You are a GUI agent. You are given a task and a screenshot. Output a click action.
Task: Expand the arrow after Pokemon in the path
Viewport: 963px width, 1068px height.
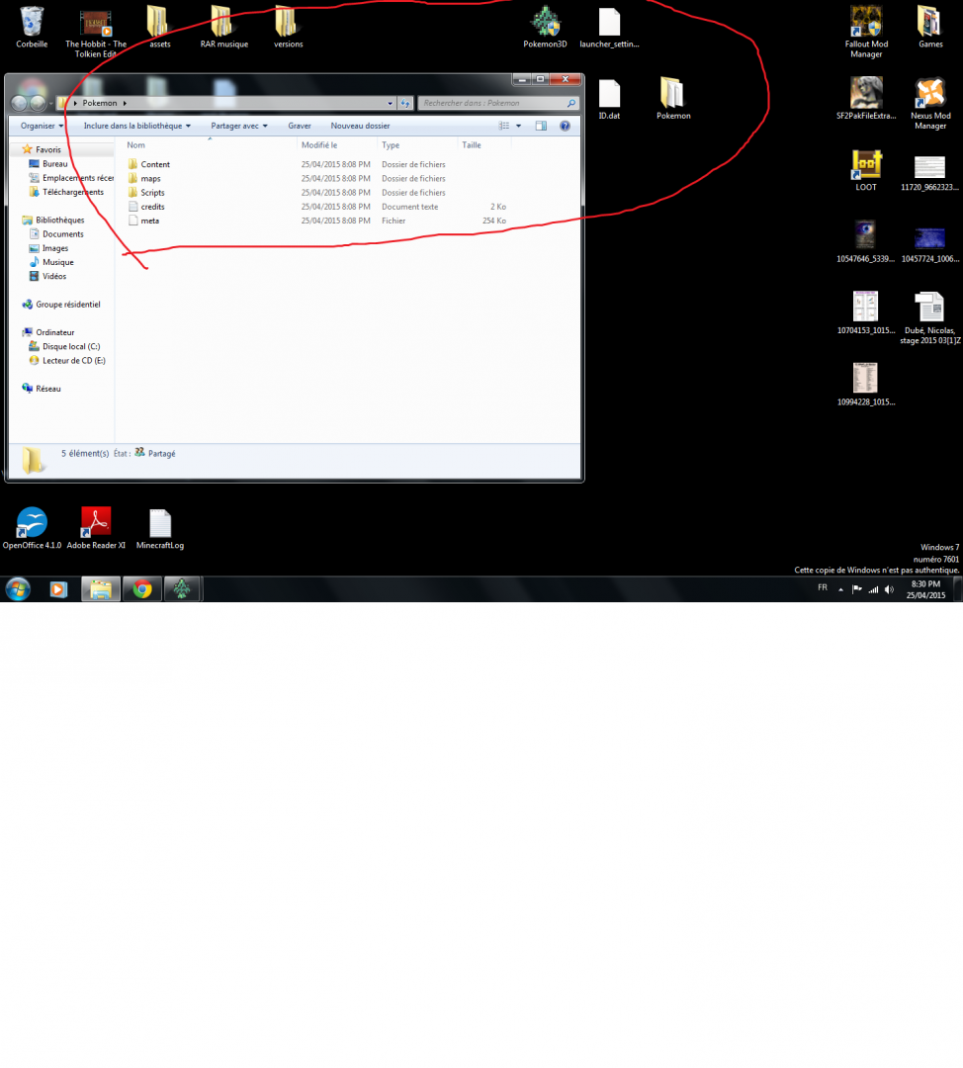click(x=125, y=103)
